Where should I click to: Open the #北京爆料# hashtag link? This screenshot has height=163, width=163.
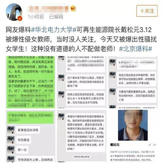pos(136,49)
